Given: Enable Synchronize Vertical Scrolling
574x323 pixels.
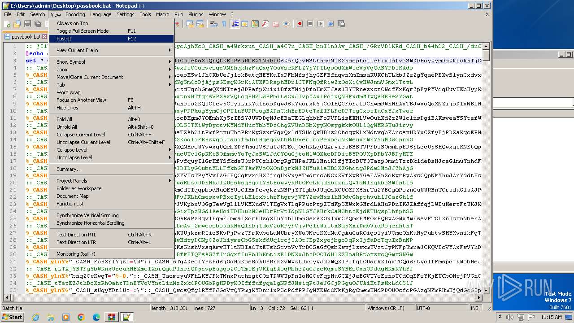Looking at the screenshot, I should (87, 215).
